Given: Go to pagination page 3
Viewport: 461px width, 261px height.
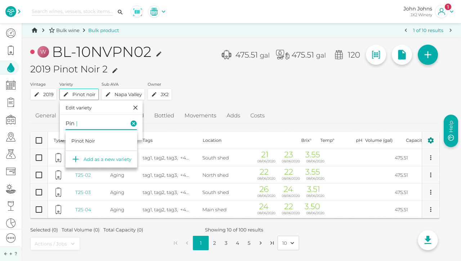Looking at the screenshot, I should coord(226,243).
